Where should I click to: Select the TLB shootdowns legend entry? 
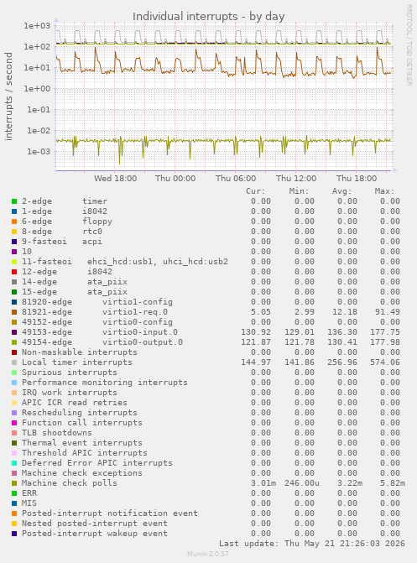(57, 433)
